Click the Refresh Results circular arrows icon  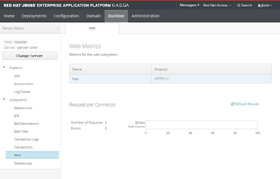(x=232, y=104)
